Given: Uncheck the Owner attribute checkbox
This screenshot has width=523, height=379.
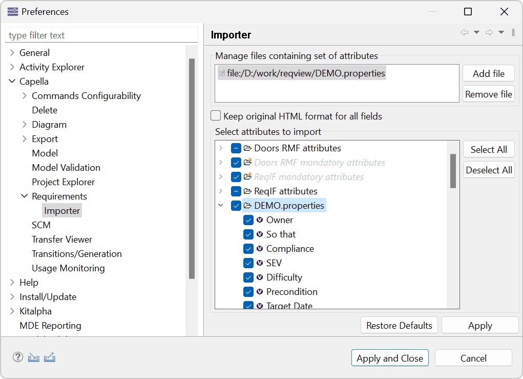Looking at the screenshot, I should click(248, 220).
